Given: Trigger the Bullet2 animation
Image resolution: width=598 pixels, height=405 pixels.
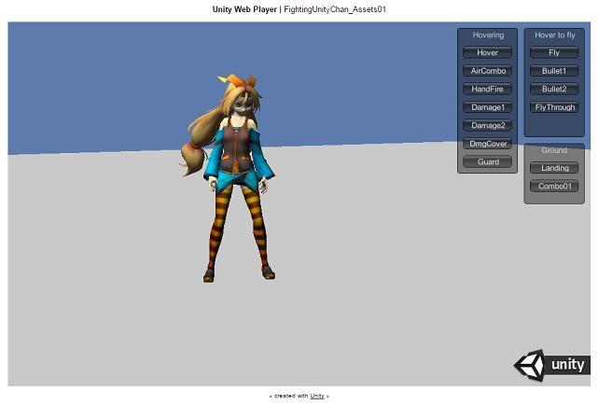Looking at the screenshot, I should click(554, 90).
